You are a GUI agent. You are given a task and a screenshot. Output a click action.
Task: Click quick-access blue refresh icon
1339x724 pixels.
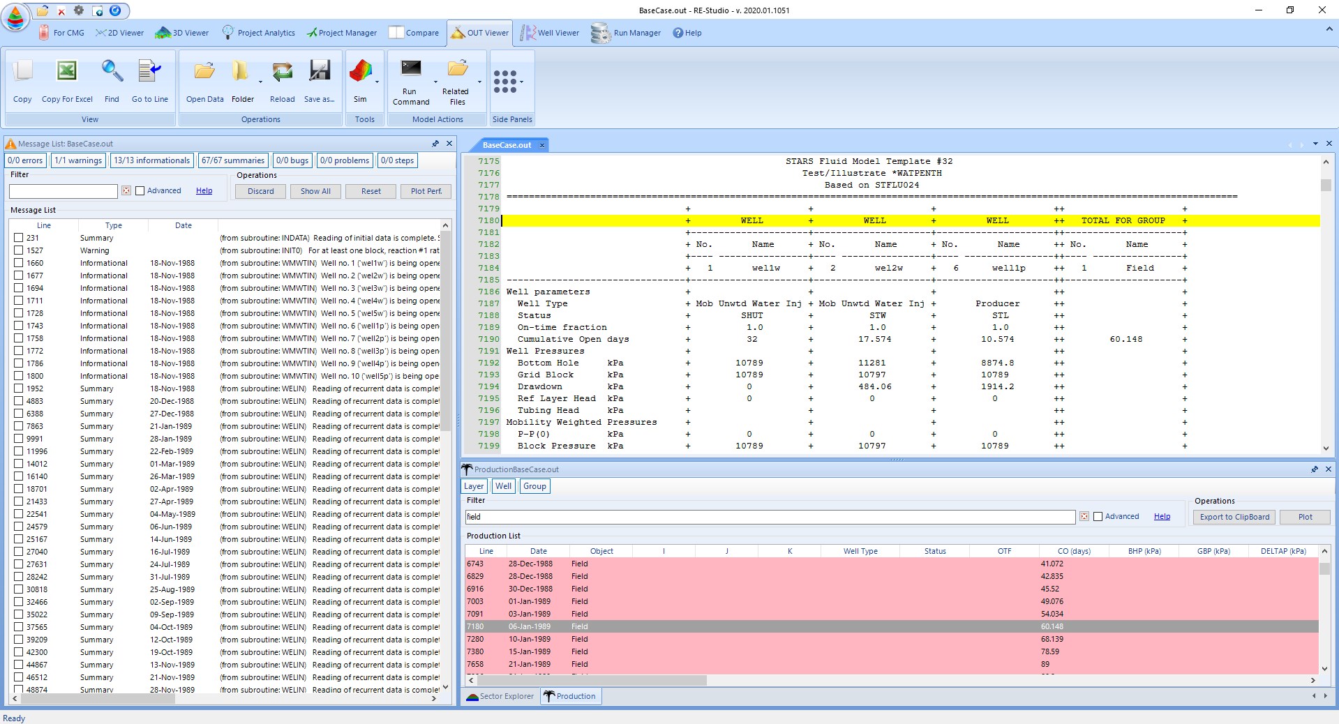(x=116, y=10)
